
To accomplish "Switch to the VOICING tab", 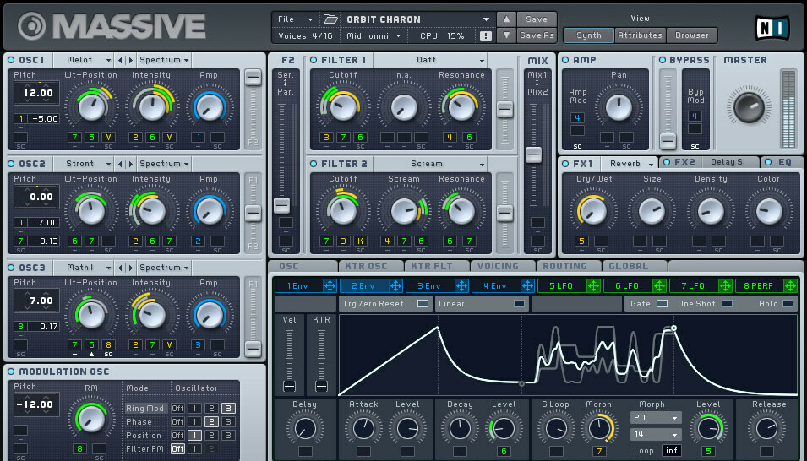I will pyautogui.click(x=502, y=267).
